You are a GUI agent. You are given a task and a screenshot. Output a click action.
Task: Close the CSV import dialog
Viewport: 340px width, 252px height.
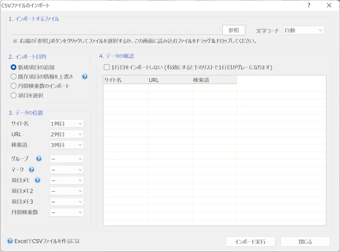click(x=329, y=5)
